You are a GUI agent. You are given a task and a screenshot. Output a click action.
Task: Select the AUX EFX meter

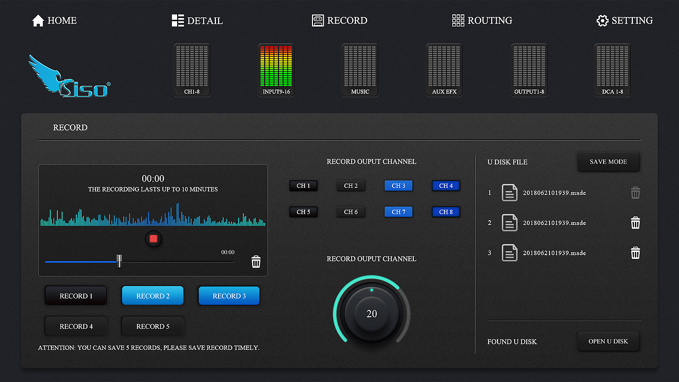point(444,70)
